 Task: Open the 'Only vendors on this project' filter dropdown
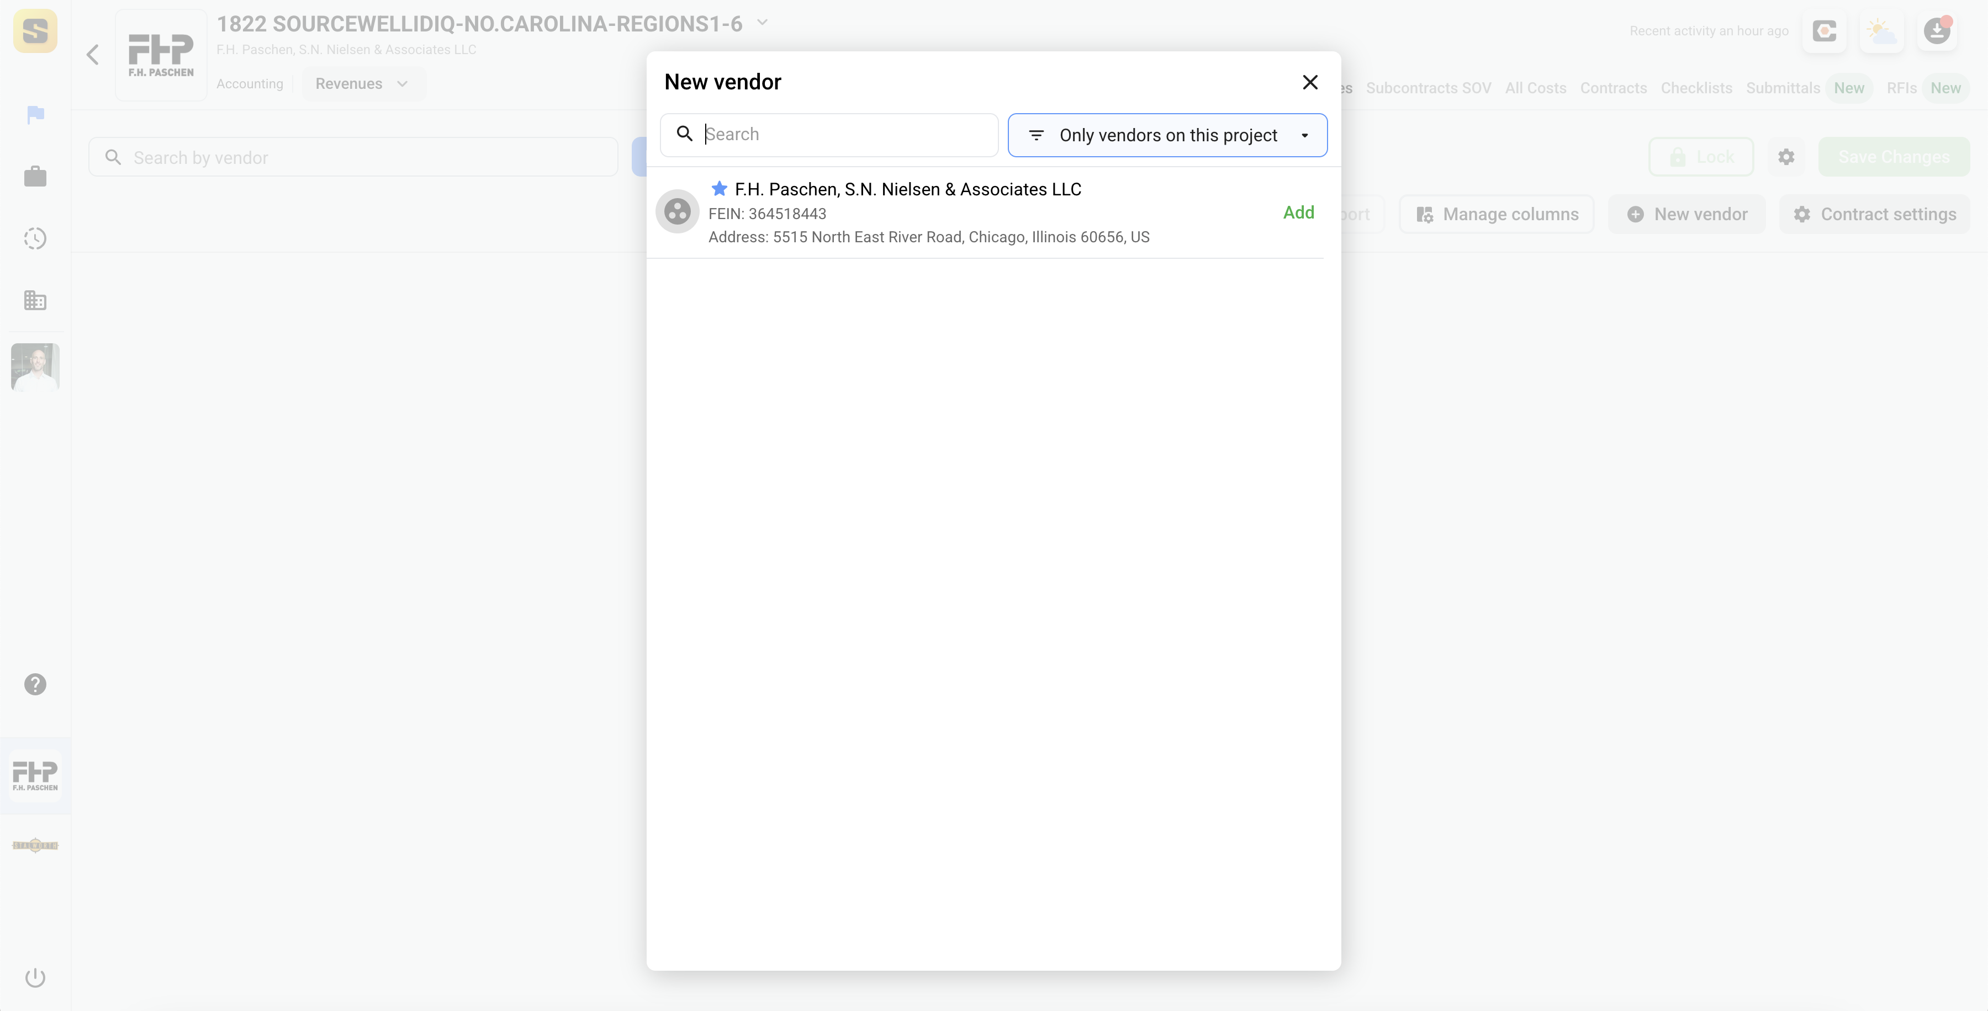tap(1167, 135)
